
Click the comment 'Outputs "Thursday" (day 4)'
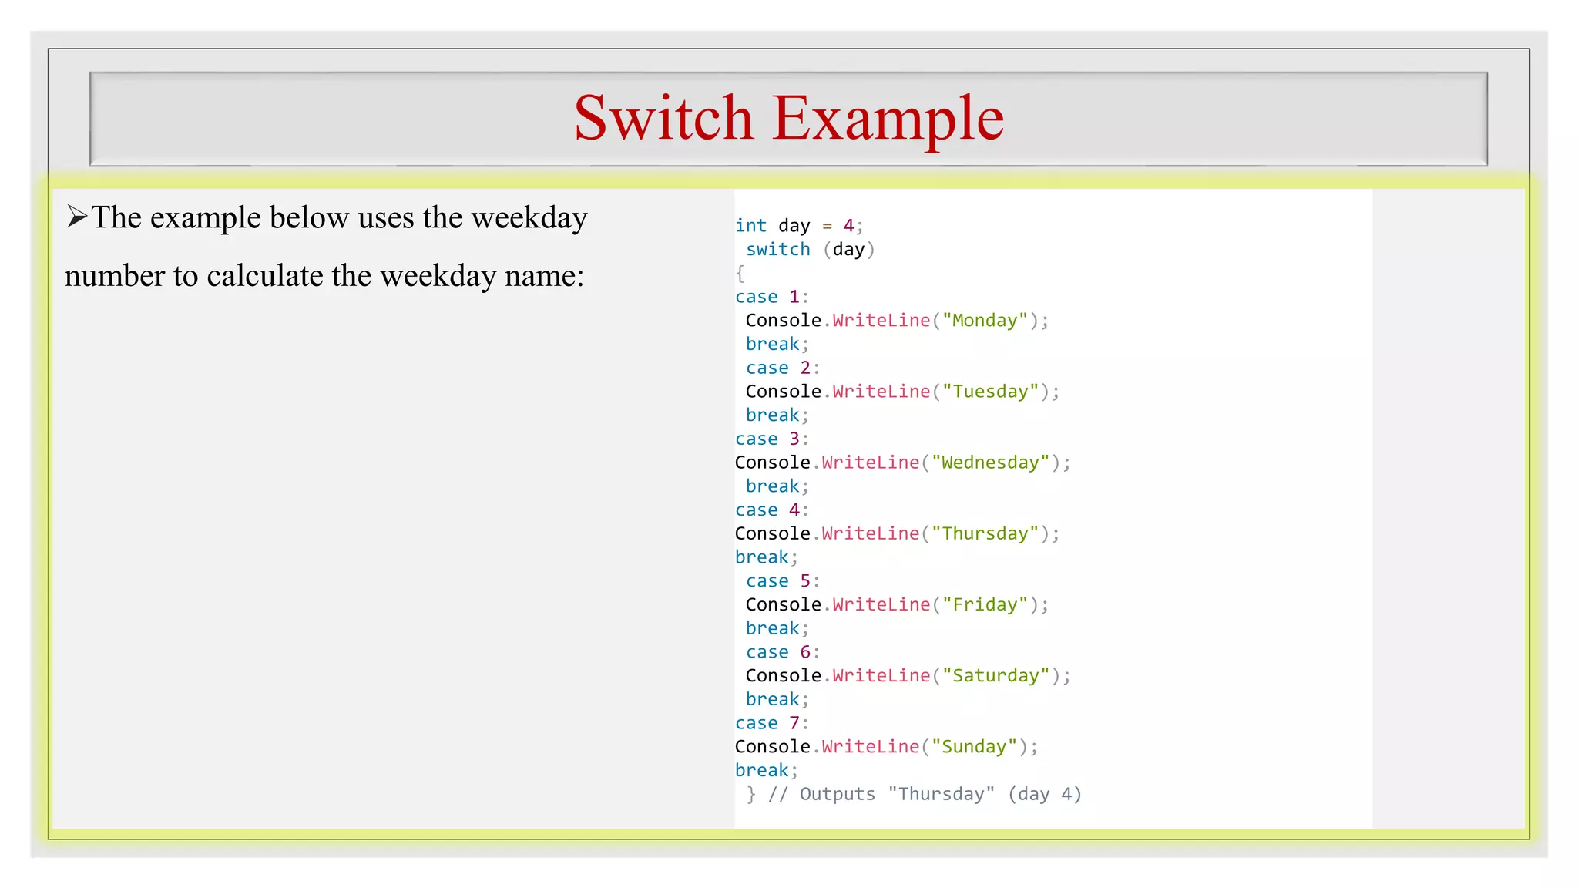pos(940,794)
